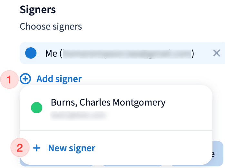The height and width of the screenshot is (168, 225).
Task: Open the Add signer dropdown text
Action: pyautogui.click(x=59, y=79)
